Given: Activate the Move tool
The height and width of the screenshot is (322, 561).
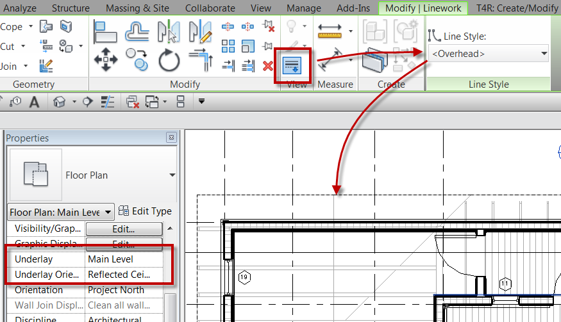Looking at the screenshot, I should [106, 60].
